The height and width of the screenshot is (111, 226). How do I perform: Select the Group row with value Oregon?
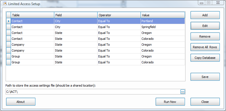[96, 56]
